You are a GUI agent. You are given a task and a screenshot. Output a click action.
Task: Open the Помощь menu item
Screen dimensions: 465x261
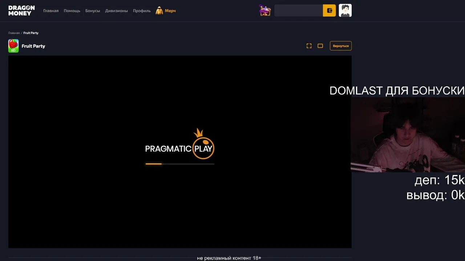pyautogui.click(x=72, y=11)
